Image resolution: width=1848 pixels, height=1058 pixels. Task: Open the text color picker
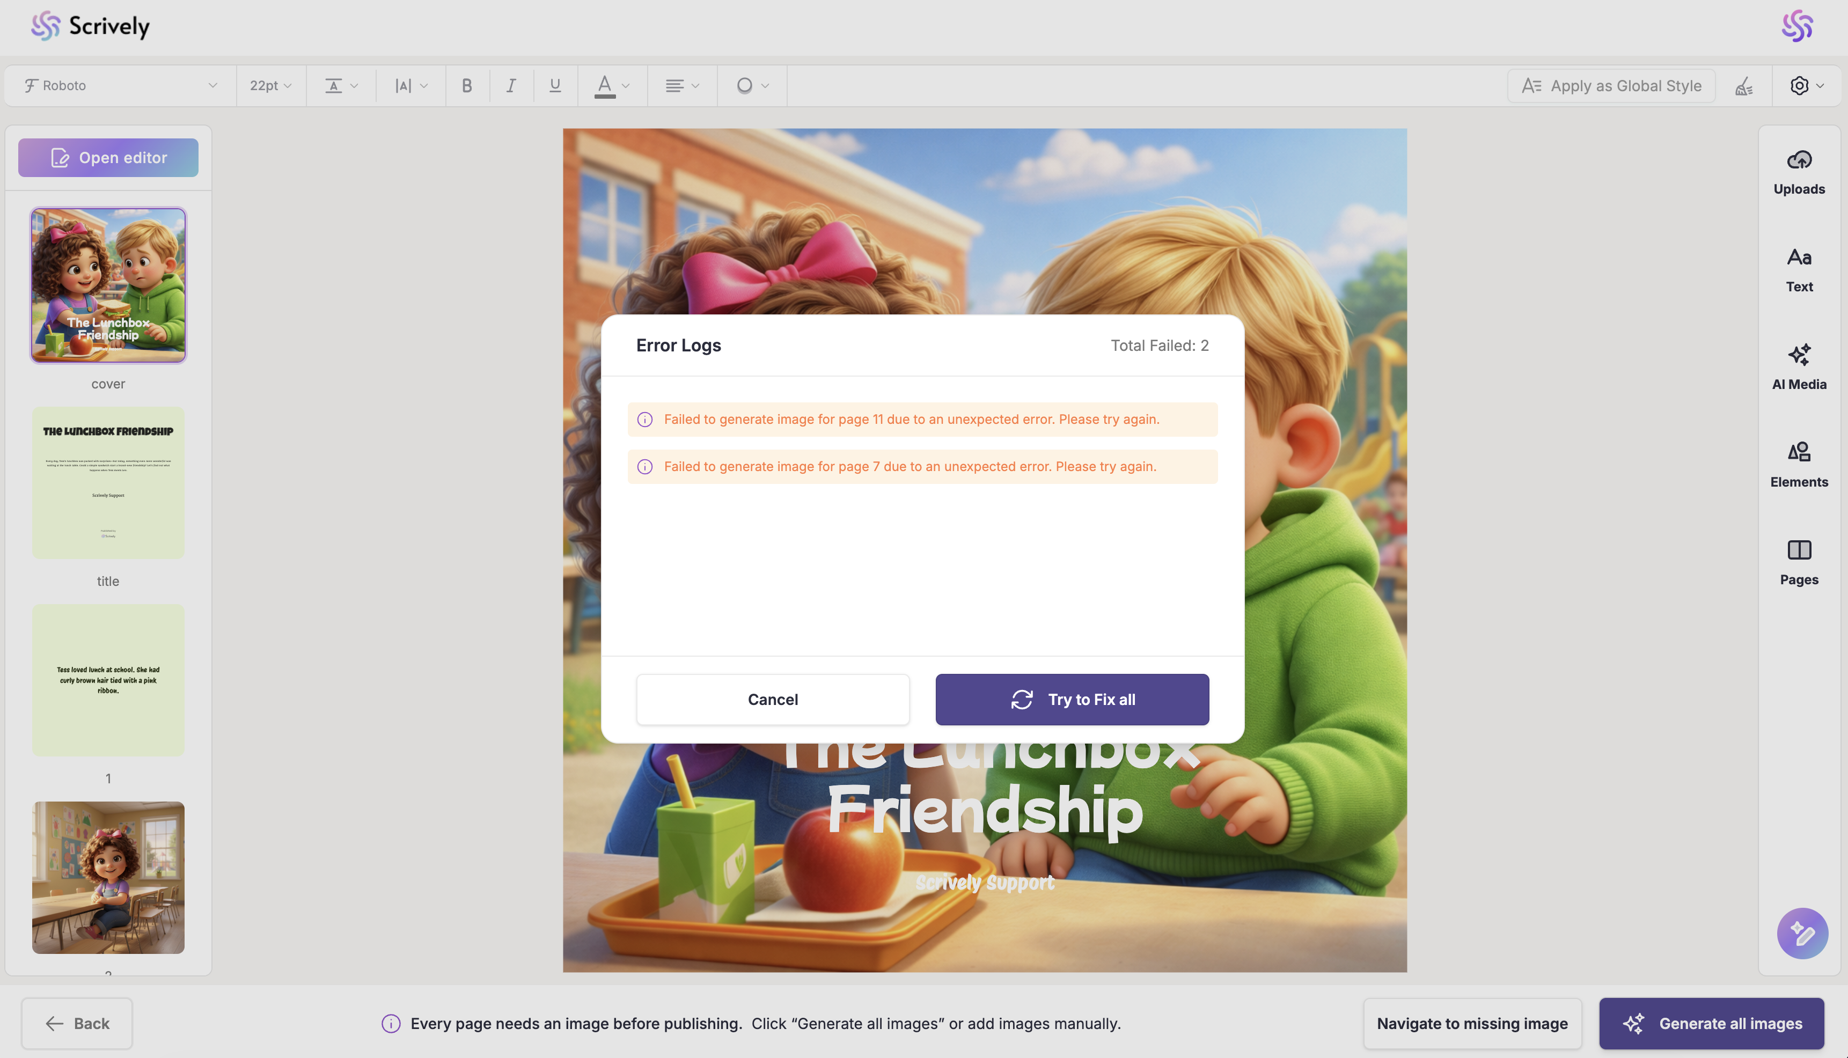tap(612, 86)
